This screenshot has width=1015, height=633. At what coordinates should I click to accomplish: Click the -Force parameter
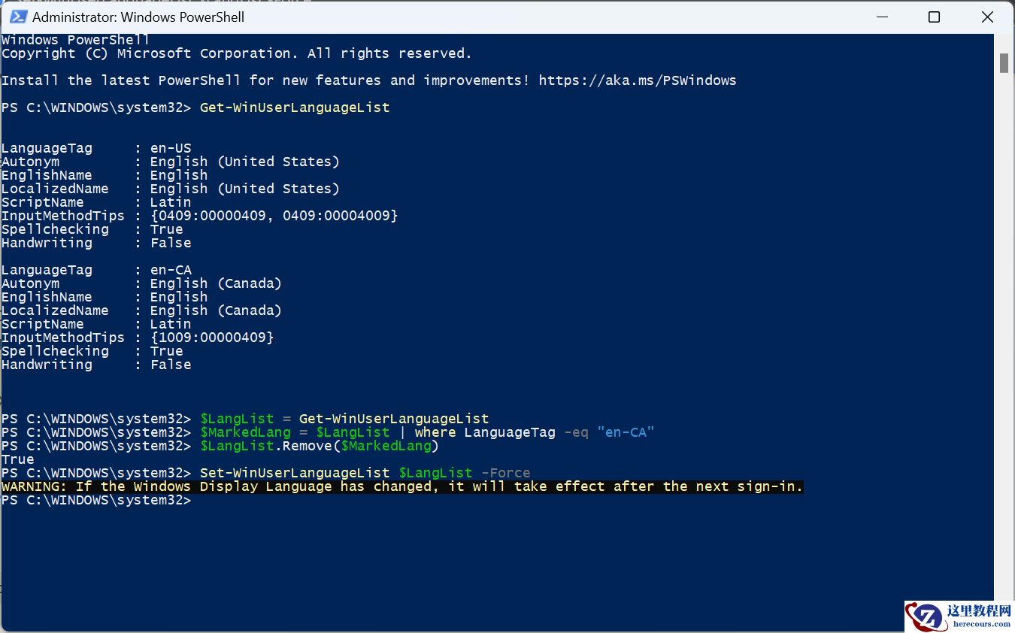[505, 473]
